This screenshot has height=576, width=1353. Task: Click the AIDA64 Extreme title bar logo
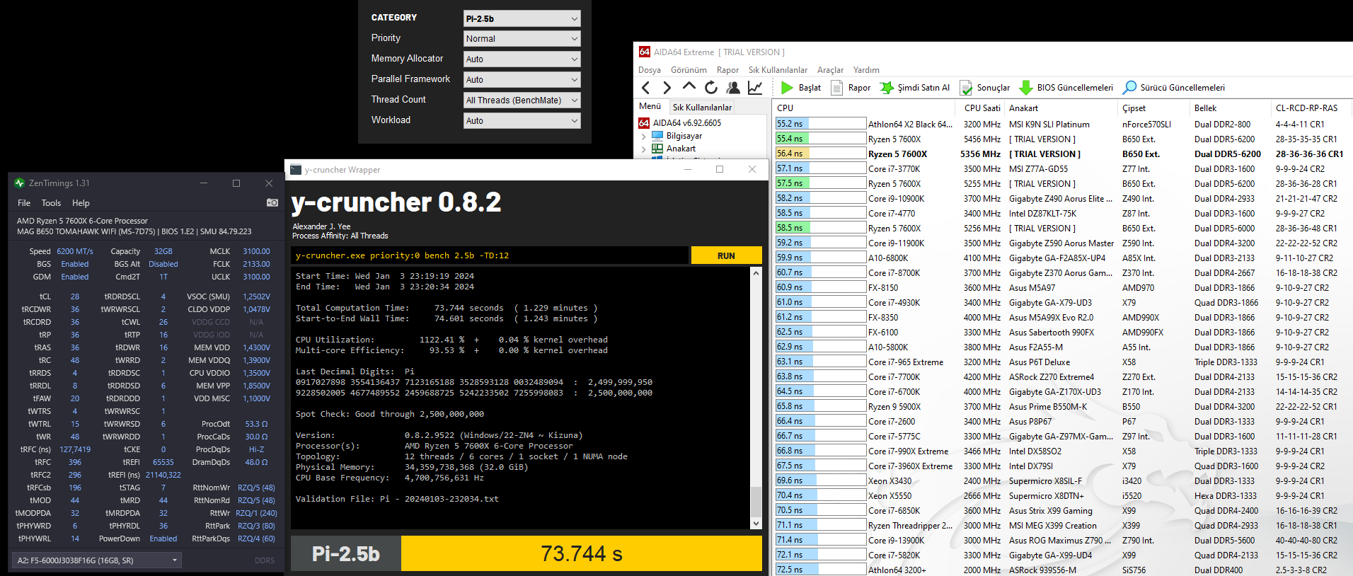click(x=645, y=52)
